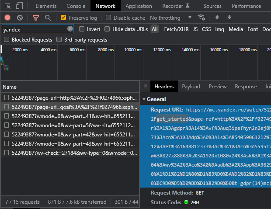Tick checkbox for page-url=http request row
Viewport: 271px width, 209px height.
point(7,98)
